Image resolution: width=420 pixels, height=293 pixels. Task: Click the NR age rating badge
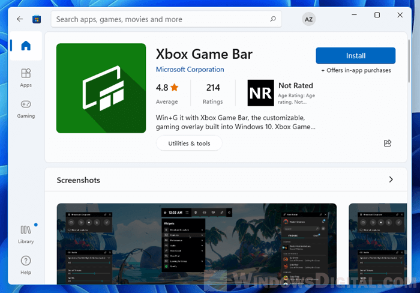(x=260, y=93)
